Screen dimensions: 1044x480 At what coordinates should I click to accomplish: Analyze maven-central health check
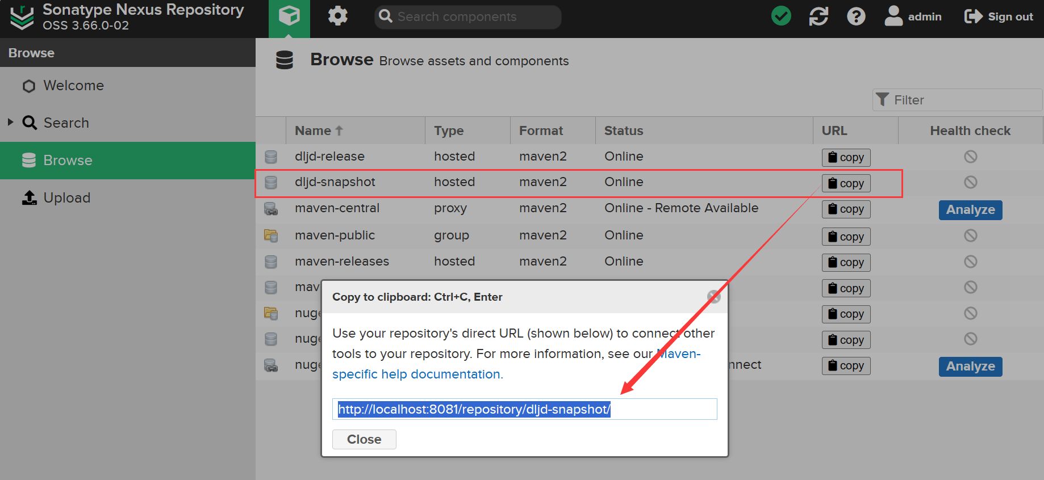click(x=970, y=210)
